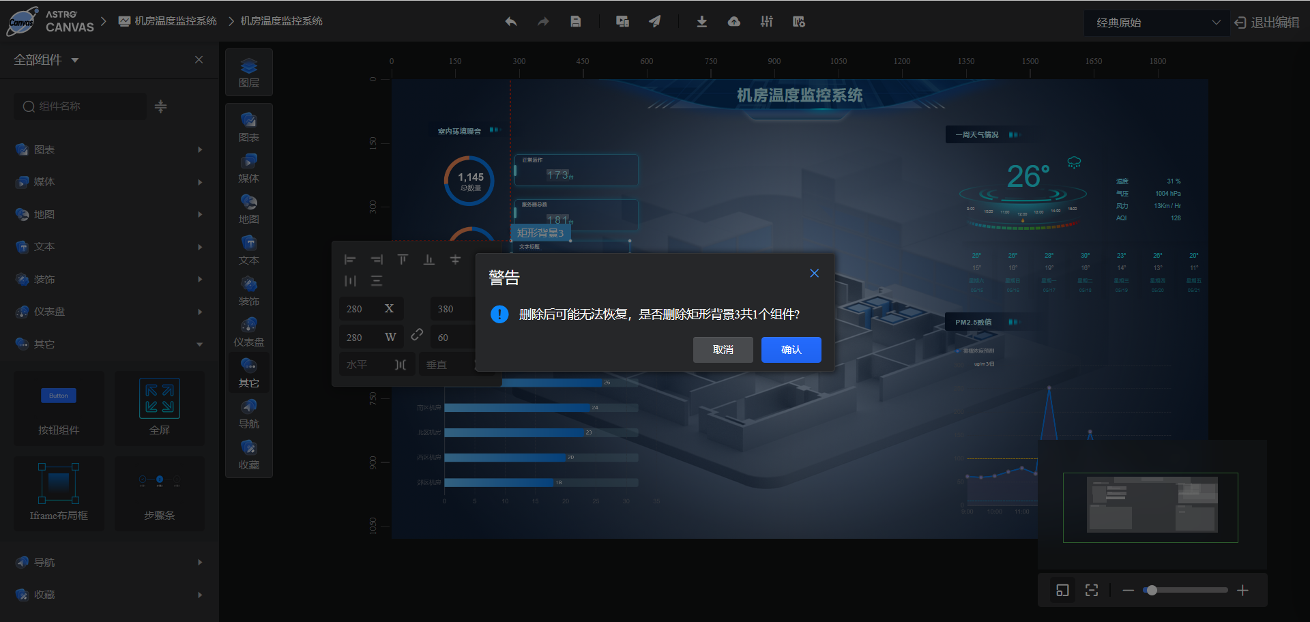1310x622 pixels.
Task: Click 确认 to confirm deletion
Action: 791,350
